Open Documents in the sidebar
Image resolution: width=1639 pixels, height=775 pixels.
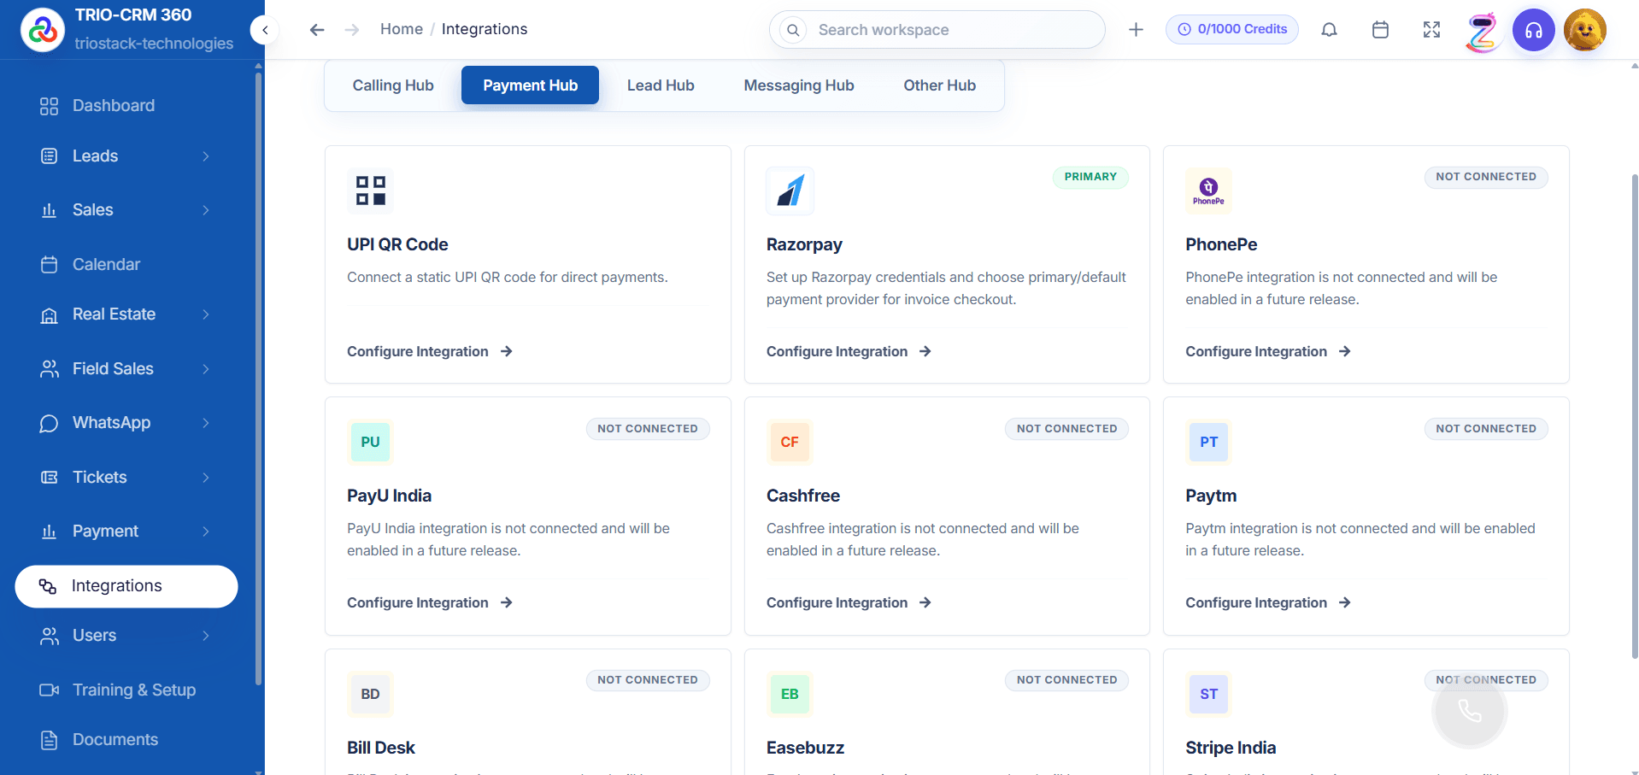[x=126, y=740]
